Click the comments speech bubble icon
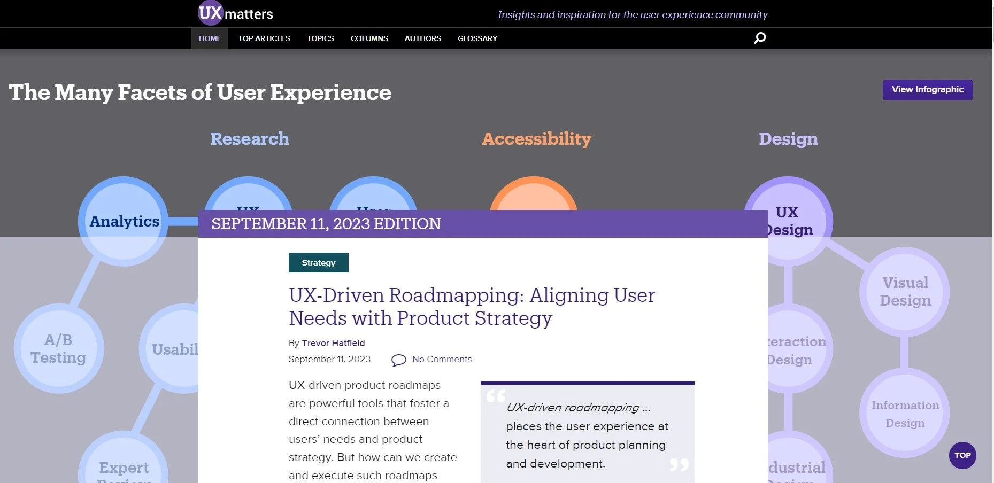This screenshot has height=483, width=994. pos(398,360)
